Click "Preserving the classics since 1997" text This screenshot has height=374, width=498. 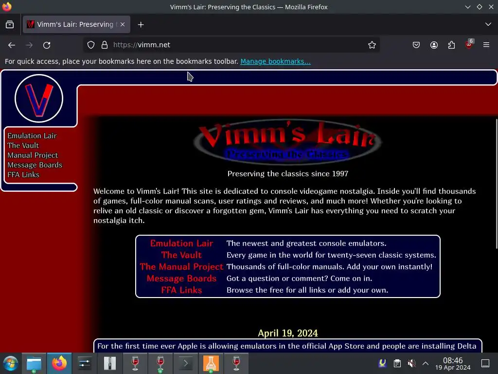click(x=288, y=174)
